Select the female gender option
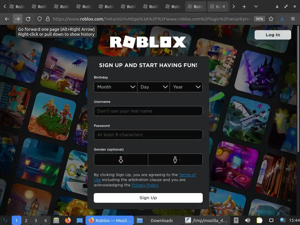Image resolution: width=300 pixels, height=225 pixels. (121, 160)
